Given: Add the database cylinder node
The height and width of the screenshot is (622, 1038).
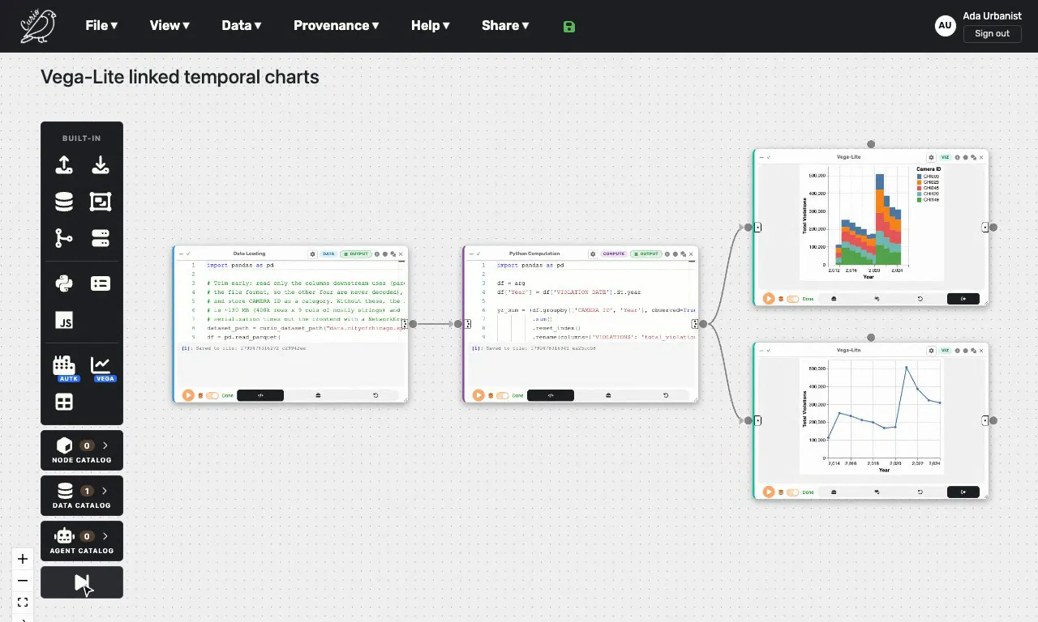Looking at the screenshot, I should click(64, 202).
